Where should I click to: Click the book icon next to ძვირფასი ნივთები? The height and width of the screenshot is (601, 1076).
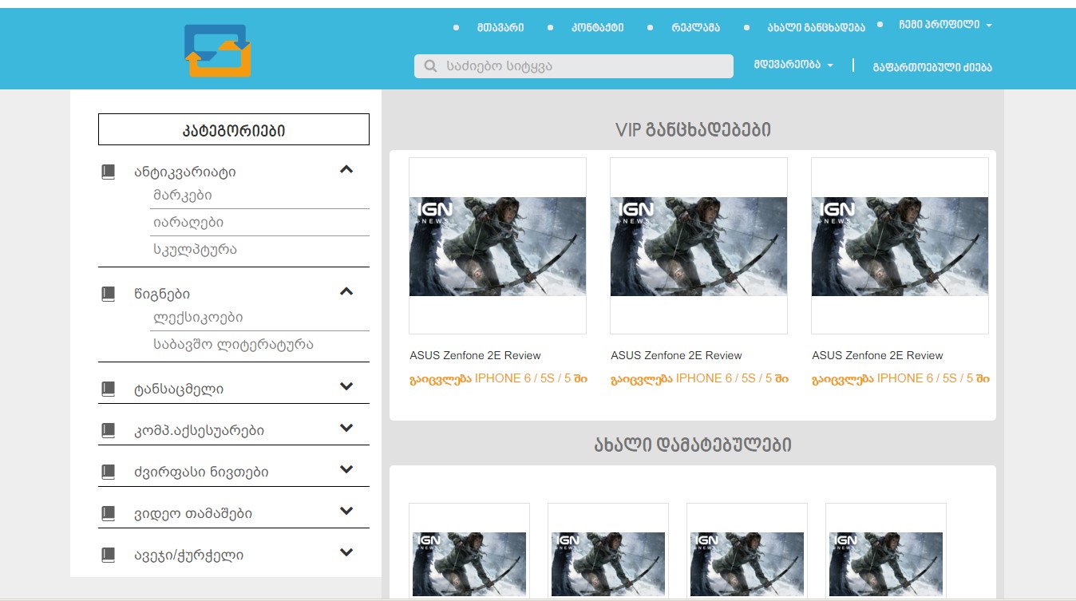pyautogui.click(x=109, y=472)
